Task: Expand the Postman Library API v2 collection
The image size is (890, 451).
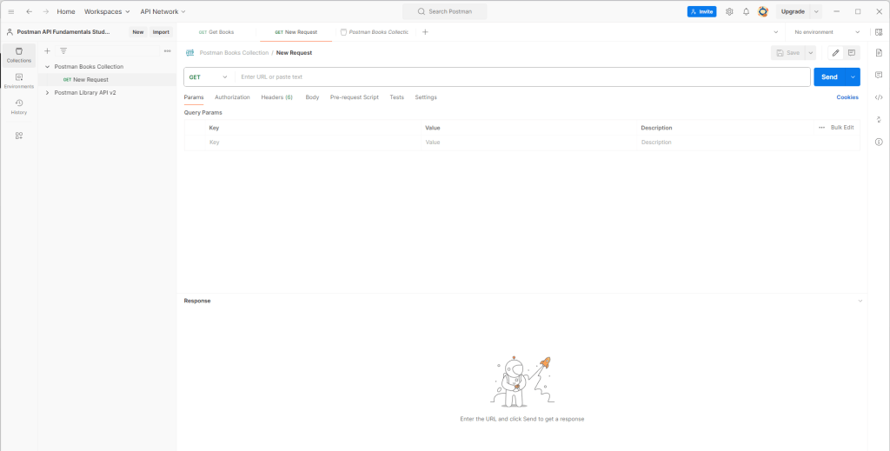Action: tap(47, 92)
